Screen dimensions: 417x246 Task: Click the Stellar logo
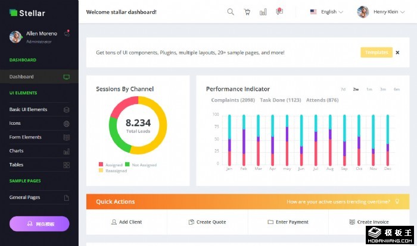27,12
